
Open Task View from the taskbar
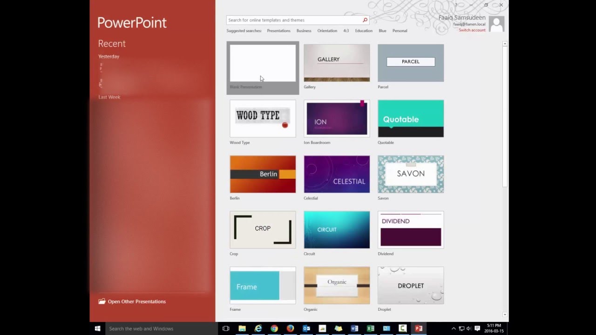coord(226,328)
